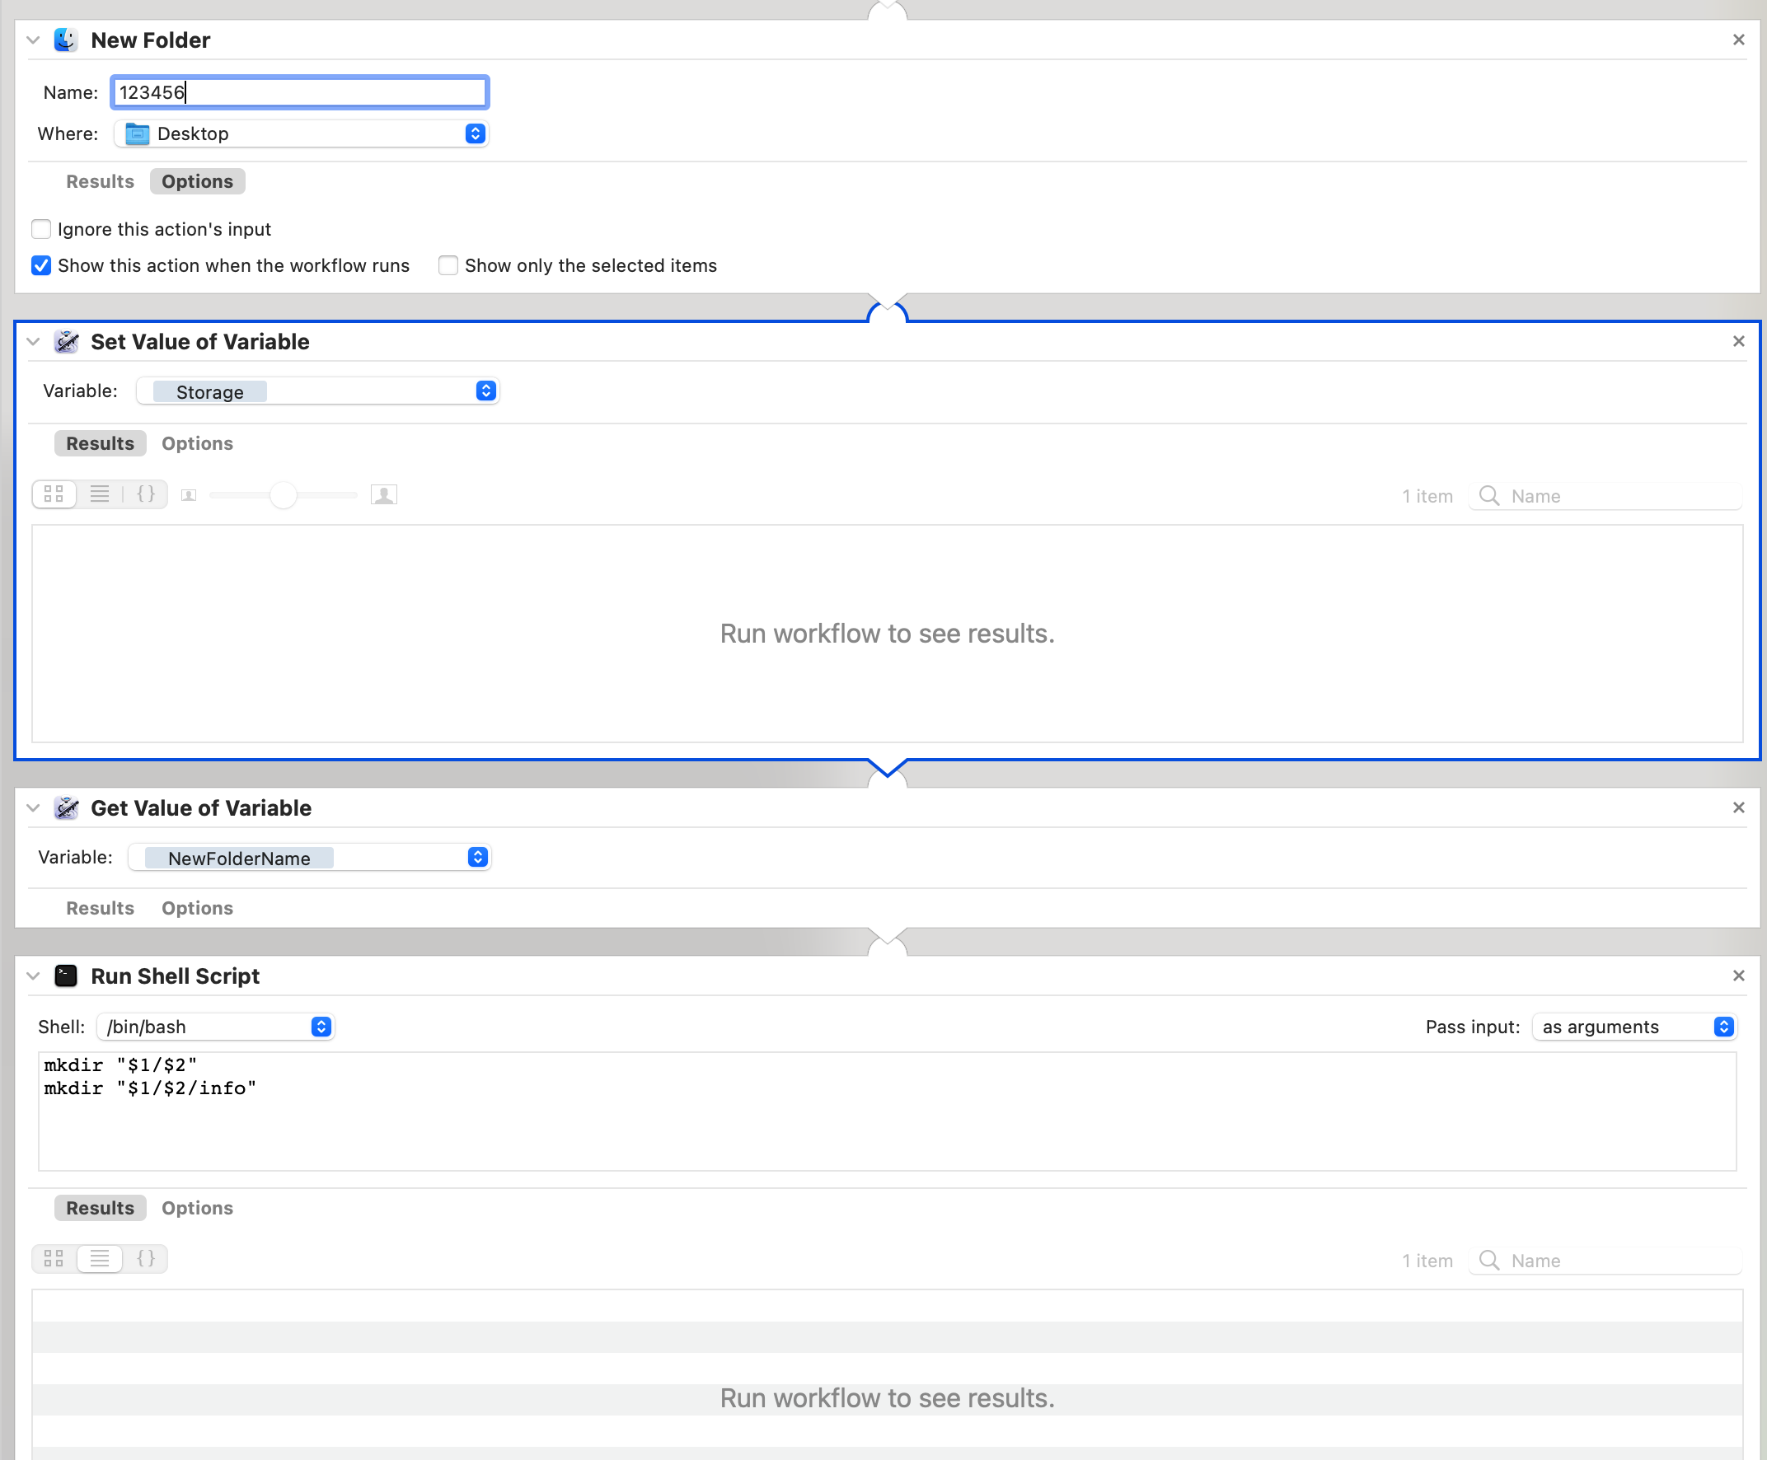Enable Ignore this action's input

coord(41,229)
